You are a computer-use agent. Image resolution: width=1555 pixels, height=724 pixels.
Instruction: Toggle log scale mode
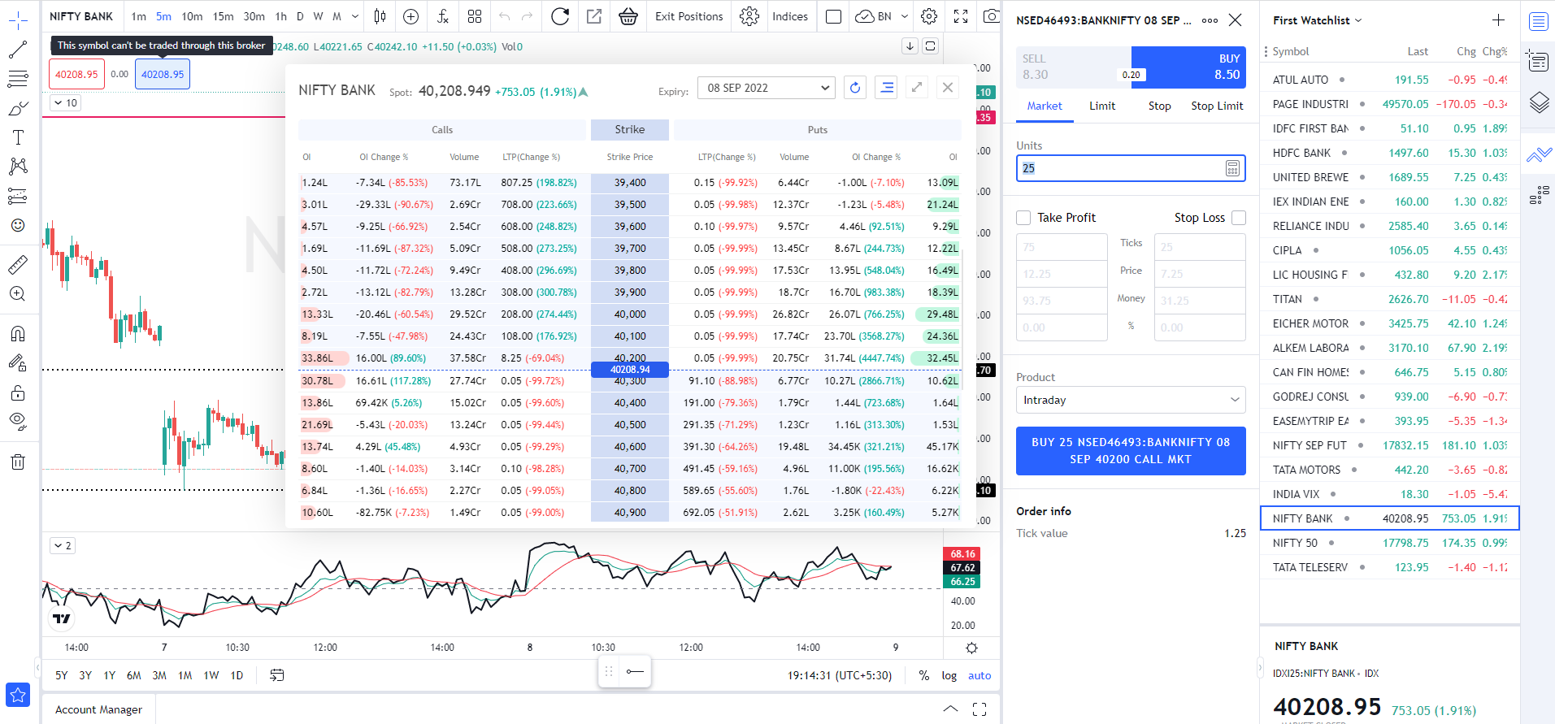[949, 675]
